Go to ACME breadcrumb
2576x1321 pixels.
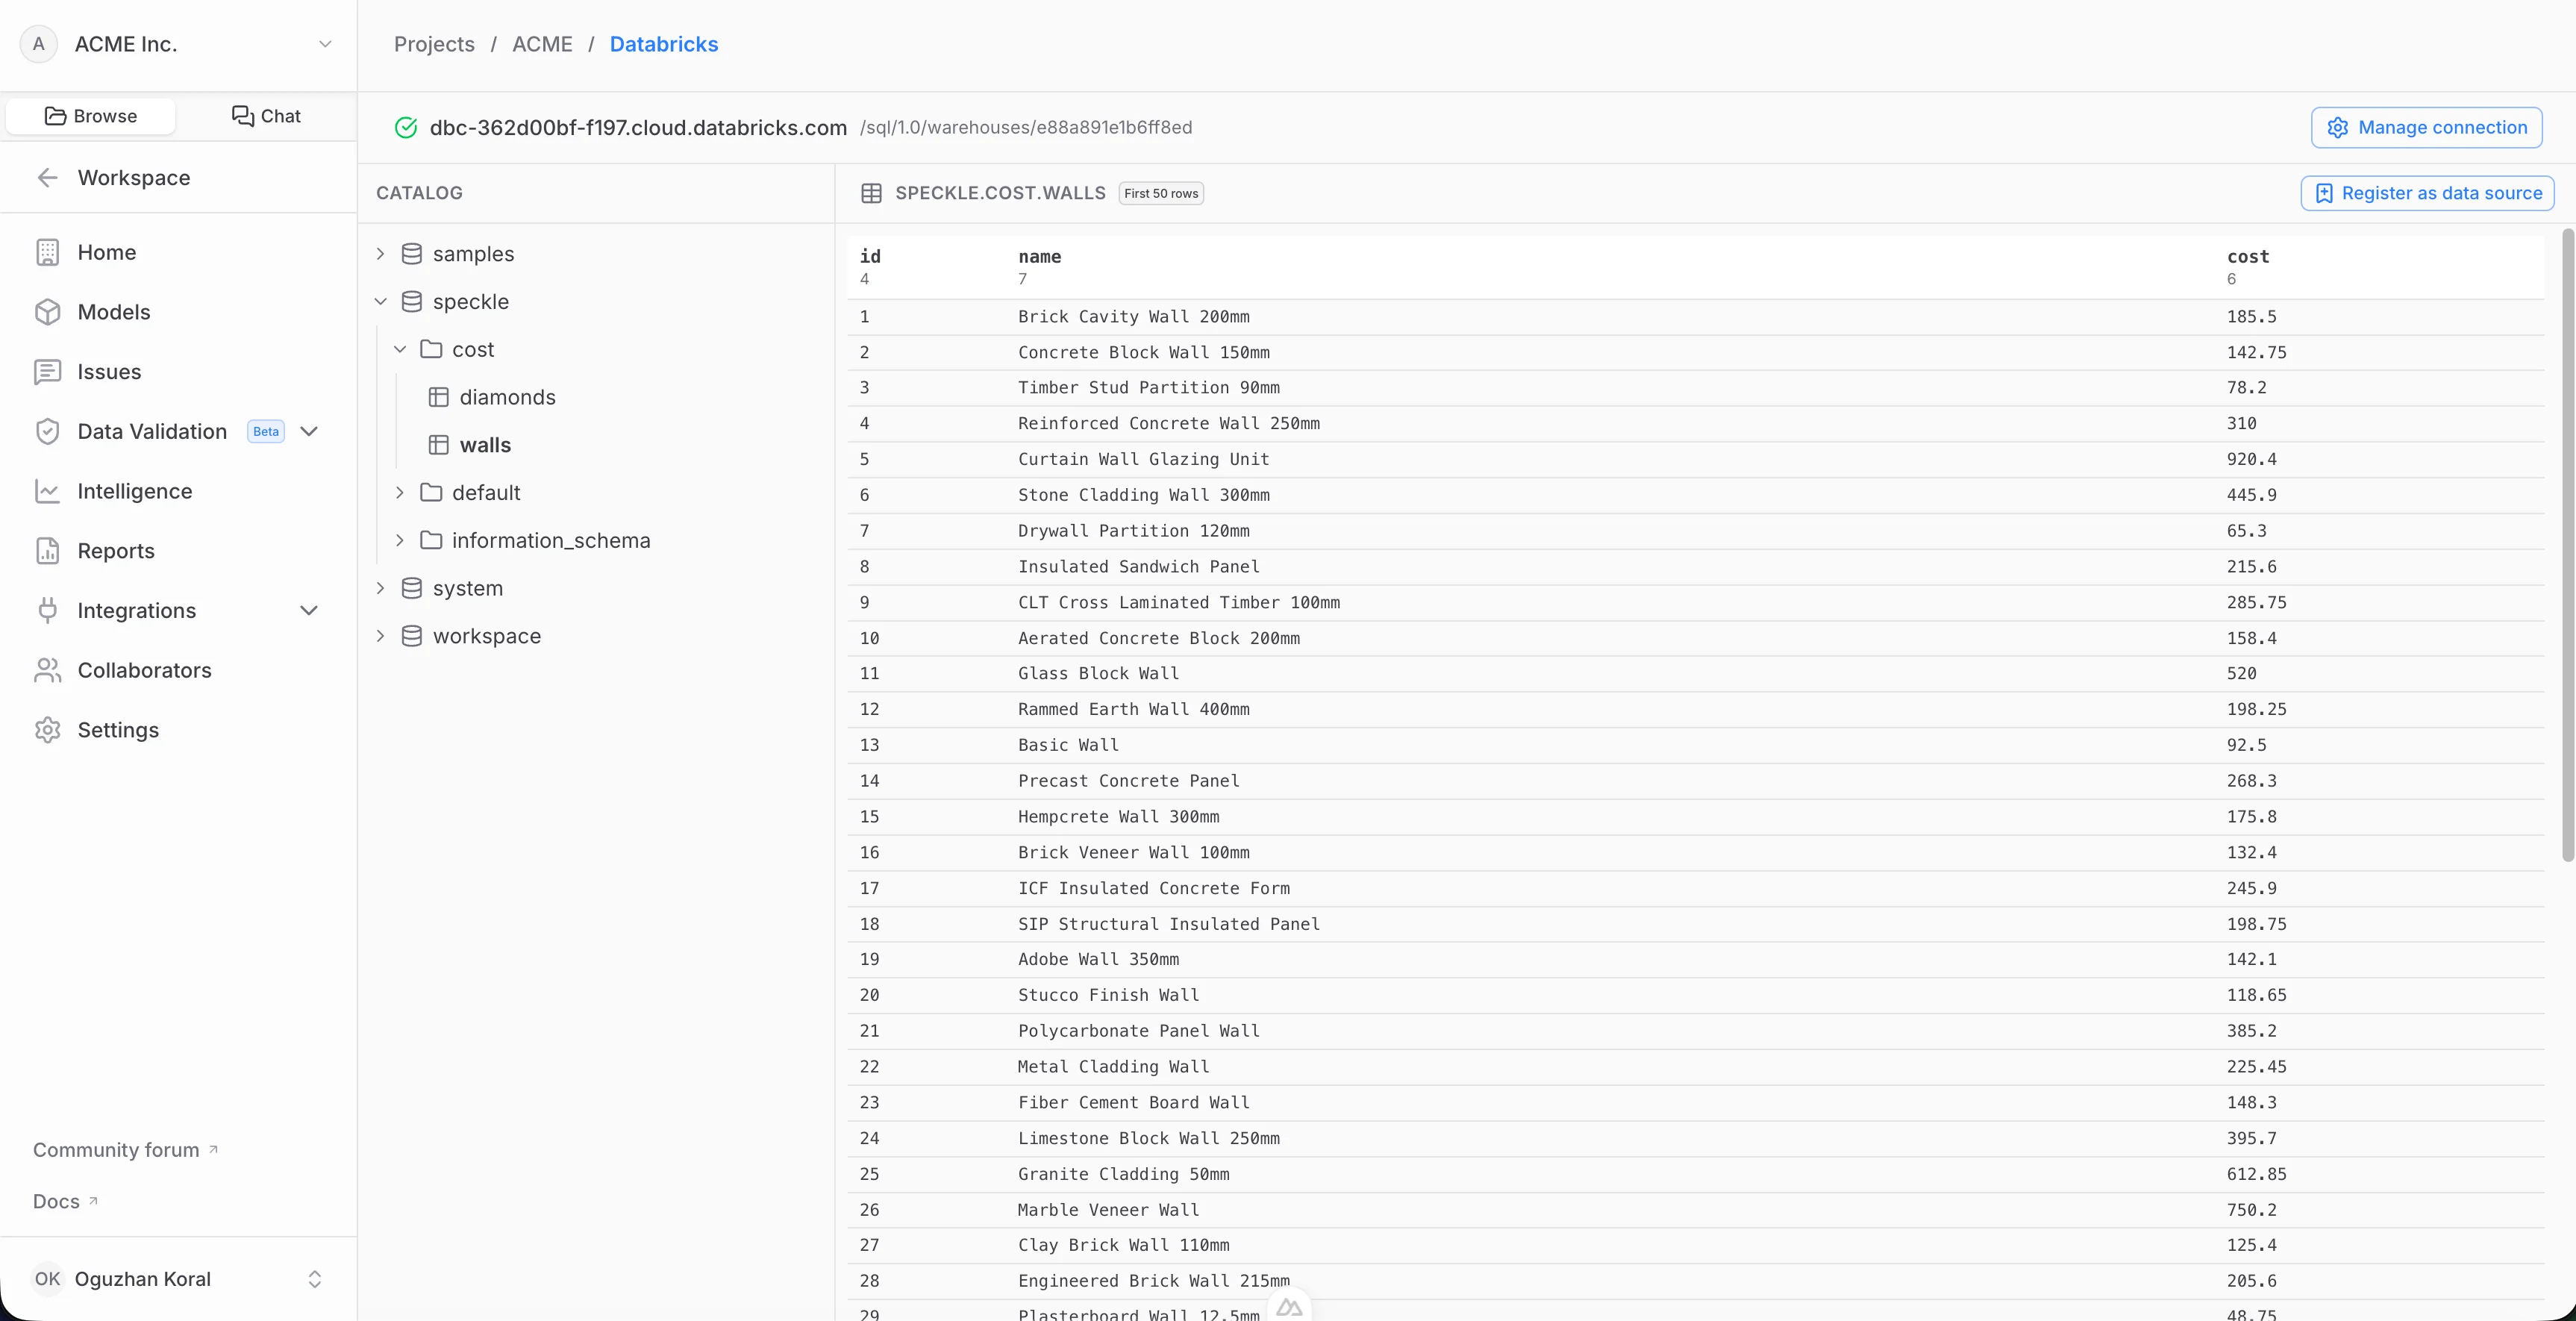point(542,44)
